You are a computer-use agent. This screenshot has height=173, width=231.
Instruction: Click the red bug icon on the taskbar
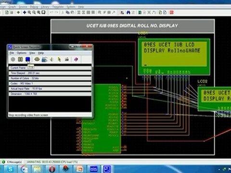(x=65, y=169)
